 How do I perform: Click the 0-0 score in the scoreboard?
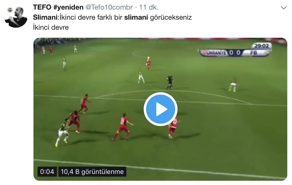pyautogui.click(x=235, y=53)
